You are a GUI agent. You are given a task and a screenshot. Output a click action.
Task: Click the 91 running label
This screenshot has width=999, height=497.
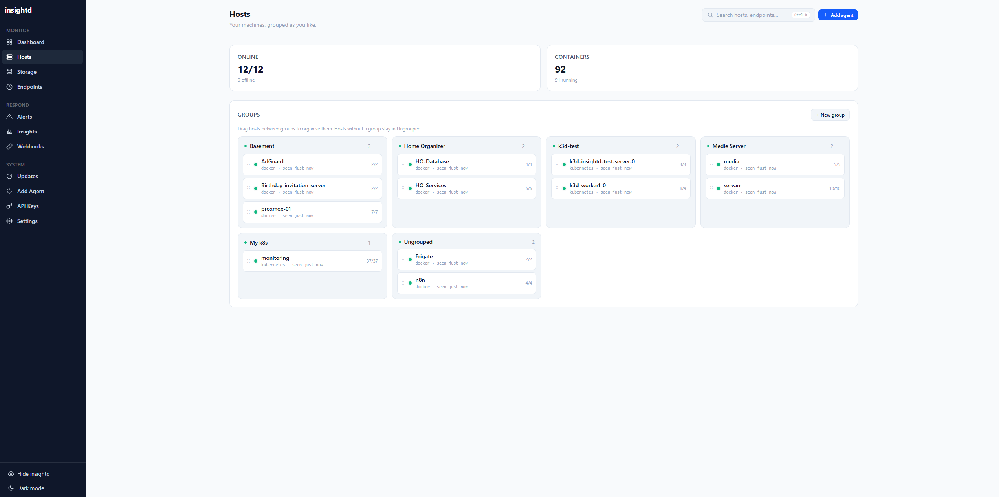pyautogui.click(x=566, y=80)
